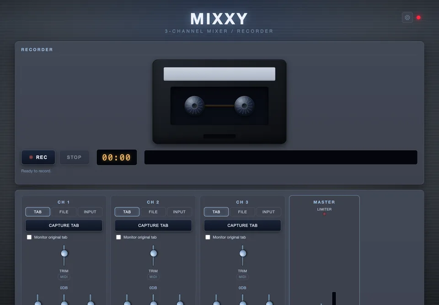
Task: Click CAPTURE TAB in CH 1
Action: (64, 225)
